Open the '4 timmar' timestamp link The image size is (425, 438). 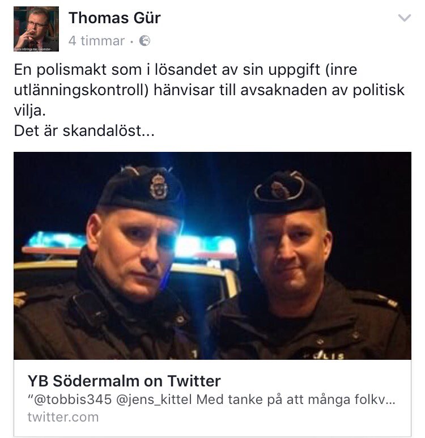tap(96, 41)
